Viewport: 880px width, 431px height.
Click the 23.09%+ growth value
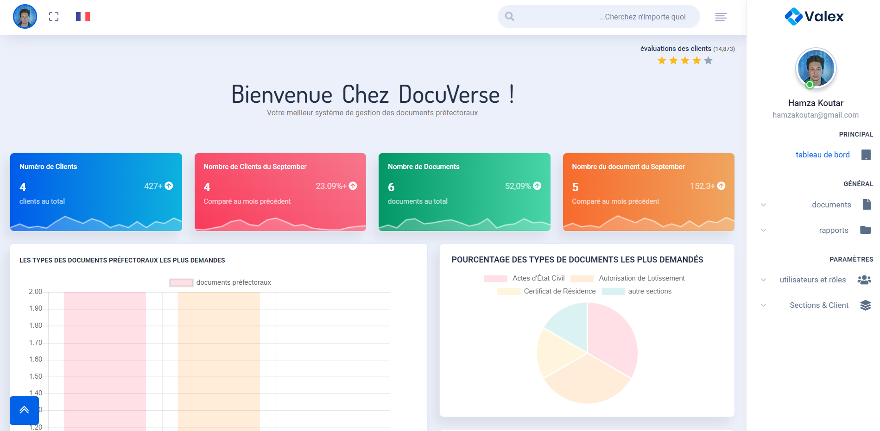[x=331, y=186]
